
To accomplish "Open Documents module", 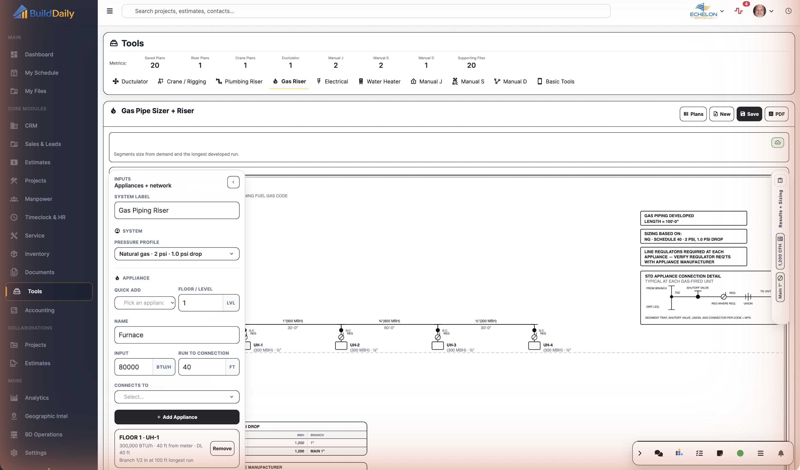I will coord(49,273).
